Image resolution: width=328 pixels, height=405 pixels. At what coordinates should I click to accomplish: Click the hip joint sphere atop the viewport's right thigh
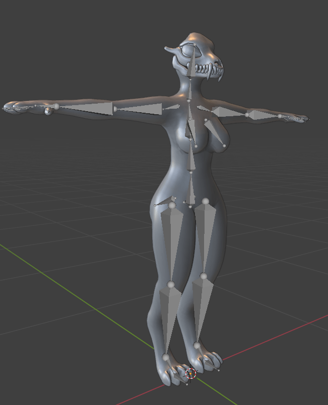pyautogui.click(x=206, y=202)
